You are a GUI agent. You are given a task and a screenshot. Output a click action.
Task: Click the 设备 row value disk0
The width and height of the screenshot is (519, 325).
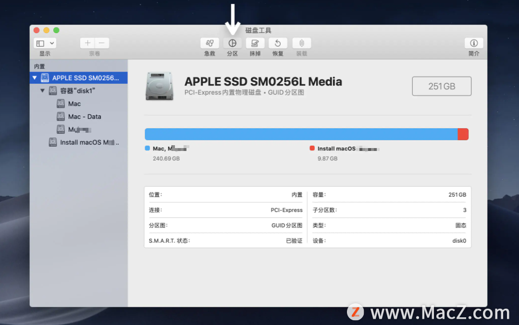point(459,241)
